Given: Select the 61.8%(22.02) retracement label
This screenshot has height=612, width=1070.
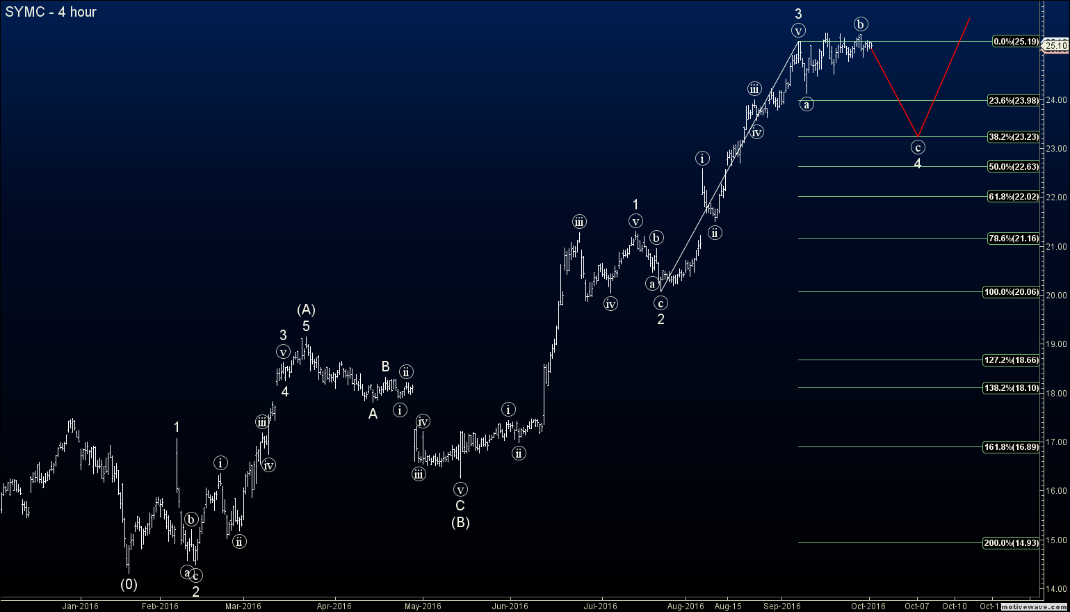Looking at the screenshot, I should 1014,197.
